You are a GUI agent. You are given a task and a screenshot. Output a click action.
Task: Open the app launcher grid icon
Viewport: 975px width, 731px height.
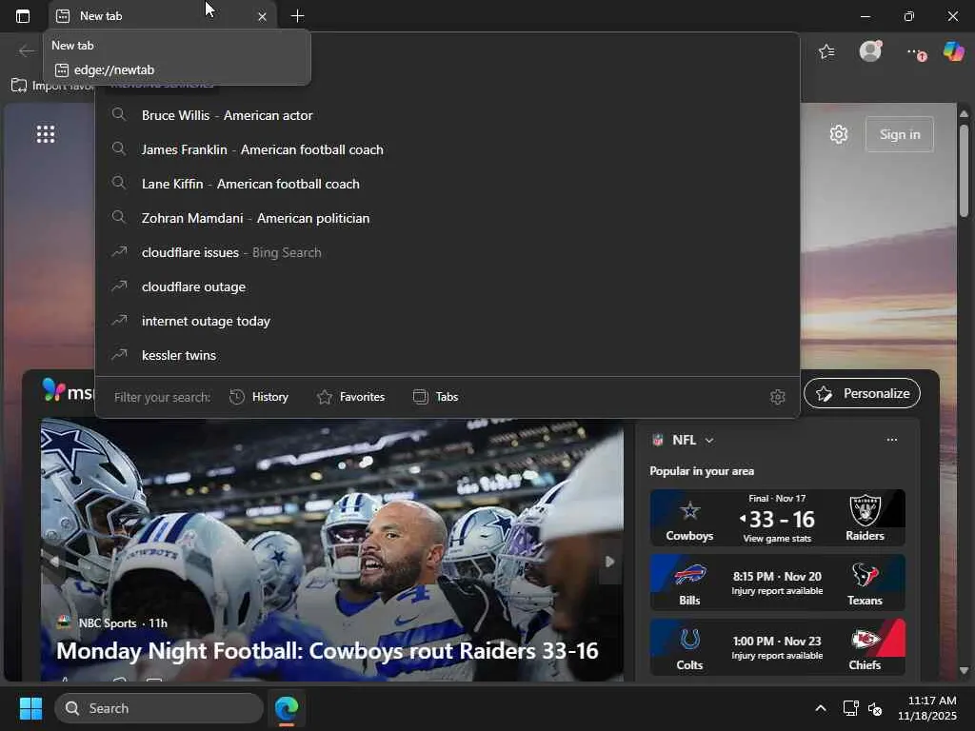[46, 134]
